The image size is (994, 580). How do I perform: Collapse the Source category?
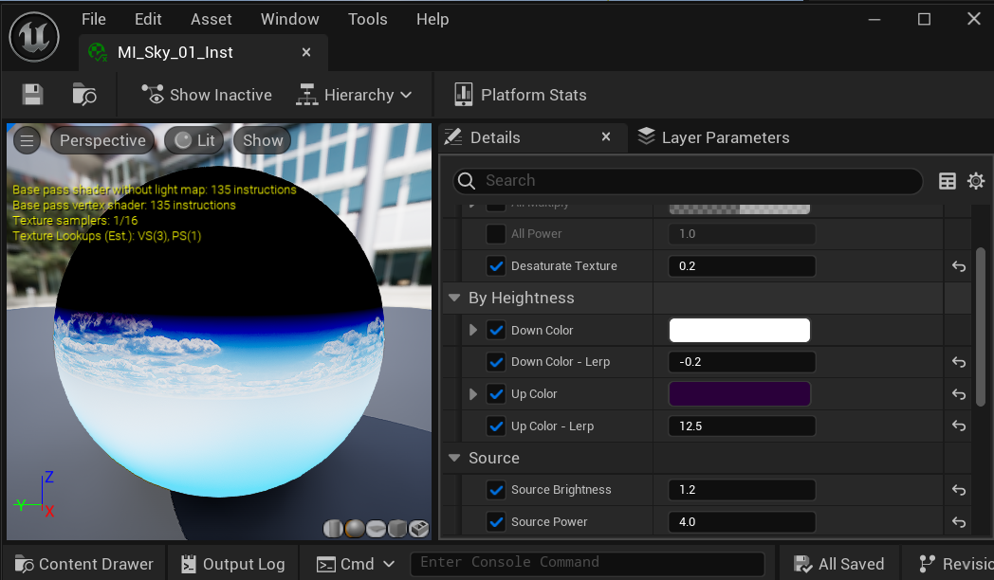454,458
